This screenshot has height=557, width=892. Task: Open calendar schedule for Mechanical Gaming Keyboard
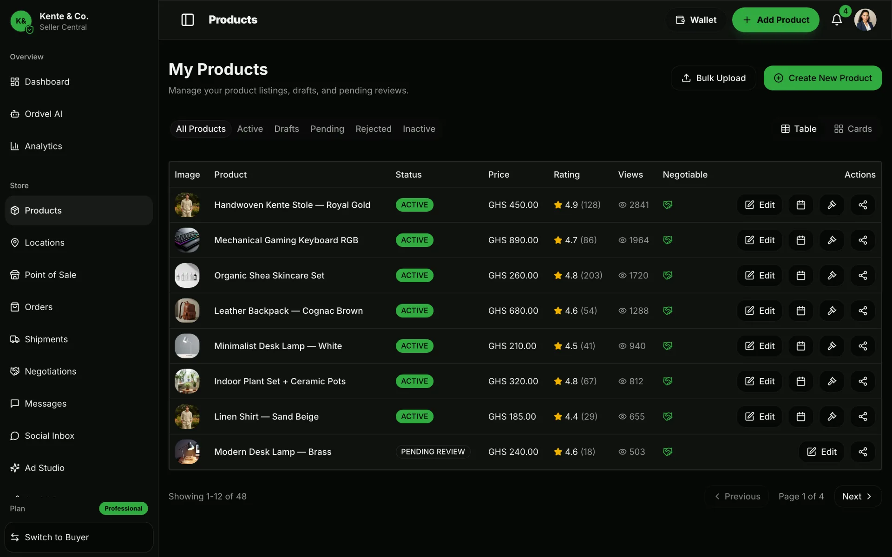(800, 240)
